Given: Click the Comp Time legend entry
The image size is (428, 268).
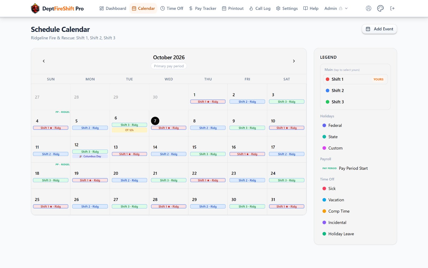Looking at the screenshot, I should [336, 211].
